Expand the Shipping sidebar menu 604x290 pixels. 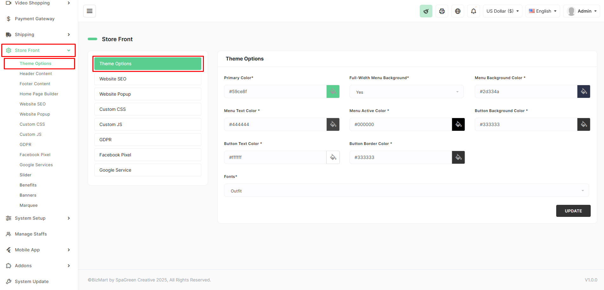point(38,35)
